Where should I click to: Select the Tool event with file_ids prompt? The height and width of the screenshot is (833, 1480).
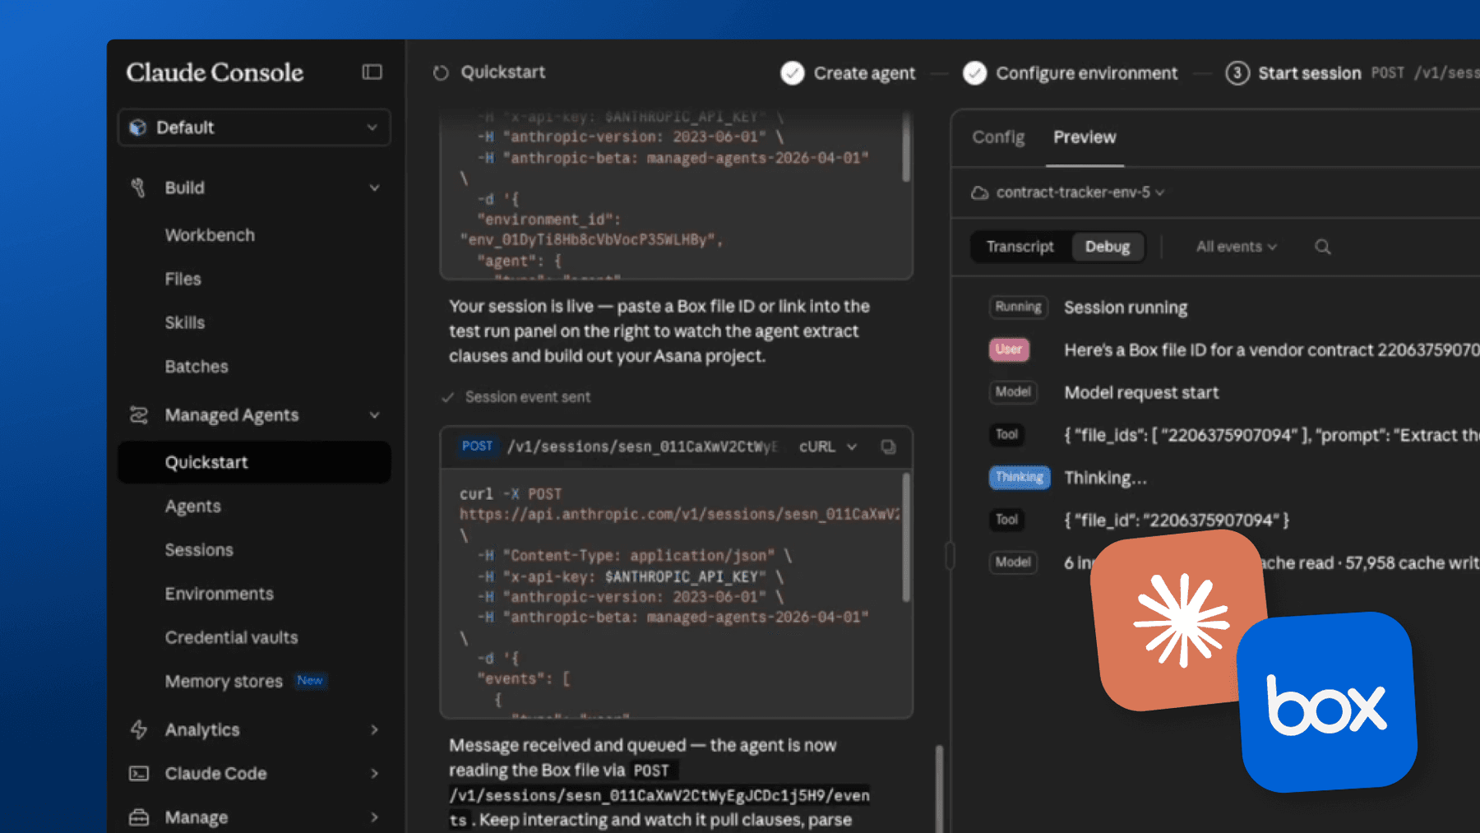1233,435
